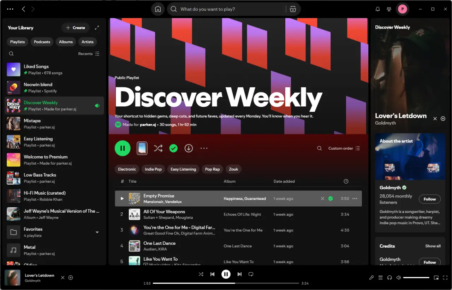
Task: Open the Friend Activity icon
Action: tap(389, 9)
